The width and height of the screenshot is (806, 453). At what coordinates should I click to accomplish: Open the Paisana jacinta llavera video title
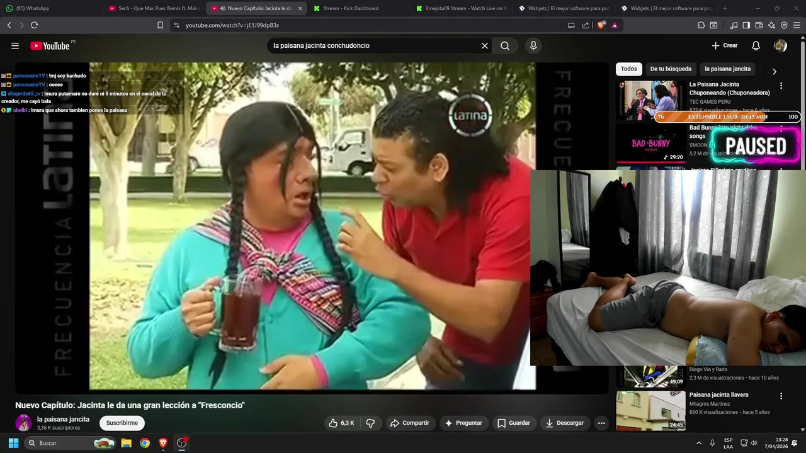pyautogui.click(x=718, y=394)
